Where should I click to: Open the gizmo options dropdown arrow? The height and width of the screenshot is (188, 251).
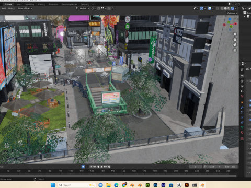[x=205, y=8]
